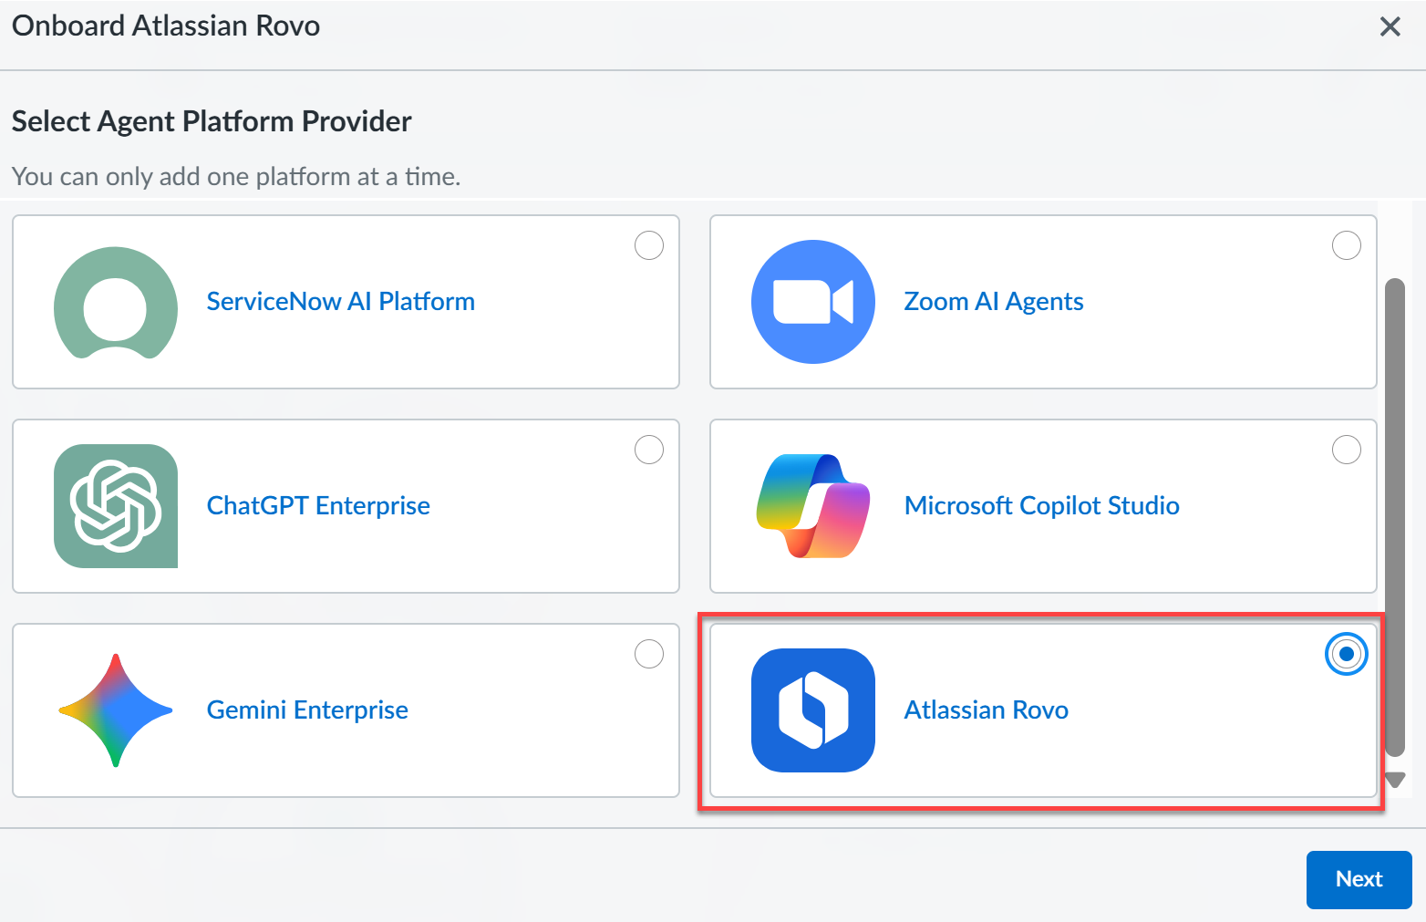Close the Onboard Atlassian Rovo dialog
The image size is (1426, 922).
click(1390, 26)
